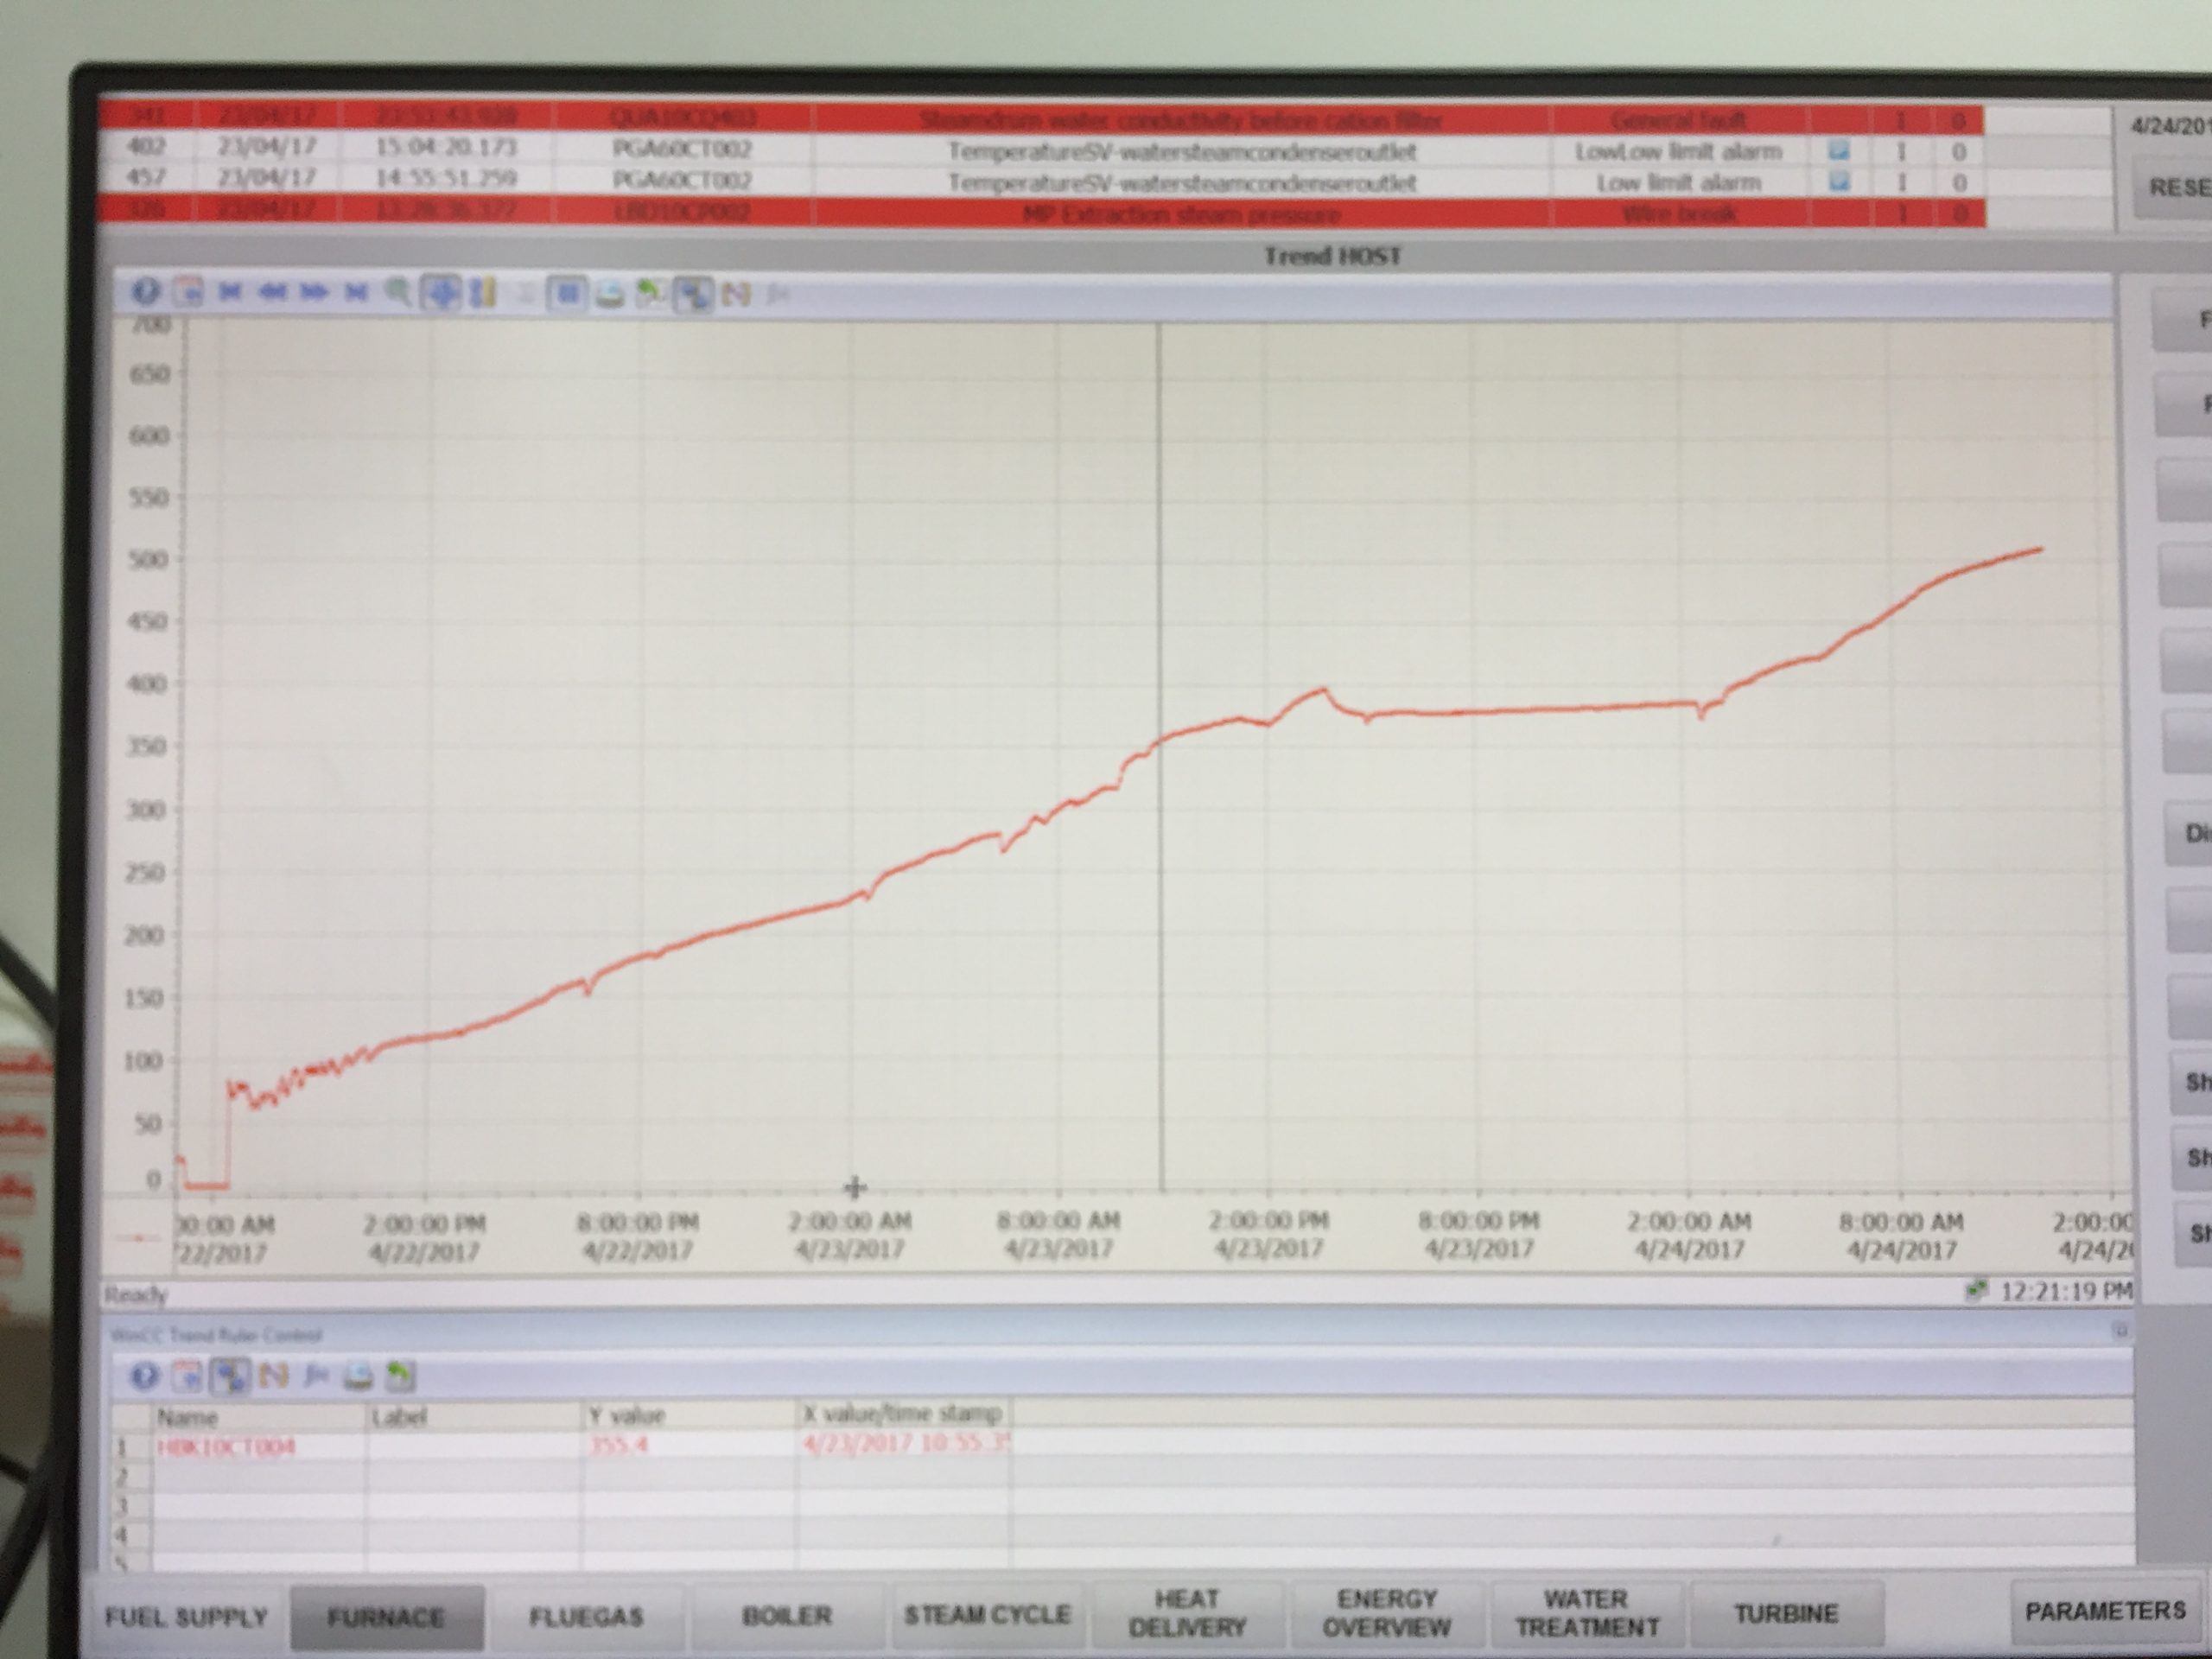Screen dimensions: 2212x1659
Task: Click the export data icon in ruler toolbar
Action: point(400,1377)
